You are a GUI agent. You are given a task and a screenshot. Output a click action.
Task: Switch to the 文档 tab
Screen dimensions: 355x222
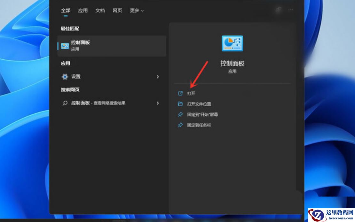click(100, 10)
